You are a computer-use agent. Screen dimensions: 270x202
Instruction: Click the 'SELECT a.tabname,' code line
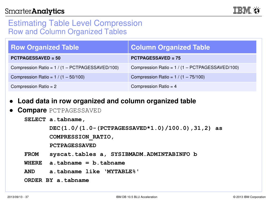pyautogui.click(x=55, y=119)
